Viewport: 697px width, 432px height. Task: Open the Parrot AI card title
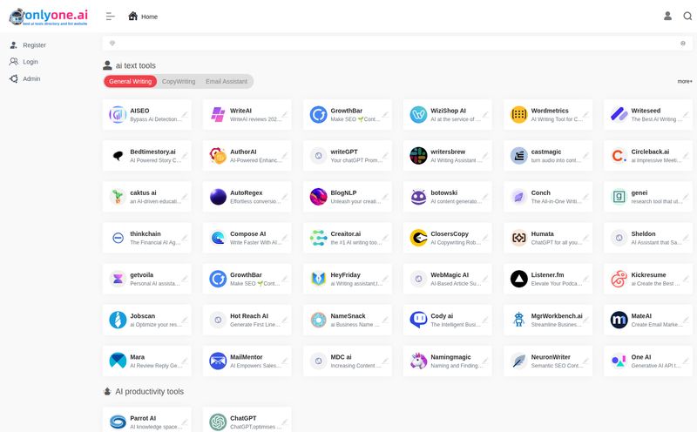click(143, 418)
